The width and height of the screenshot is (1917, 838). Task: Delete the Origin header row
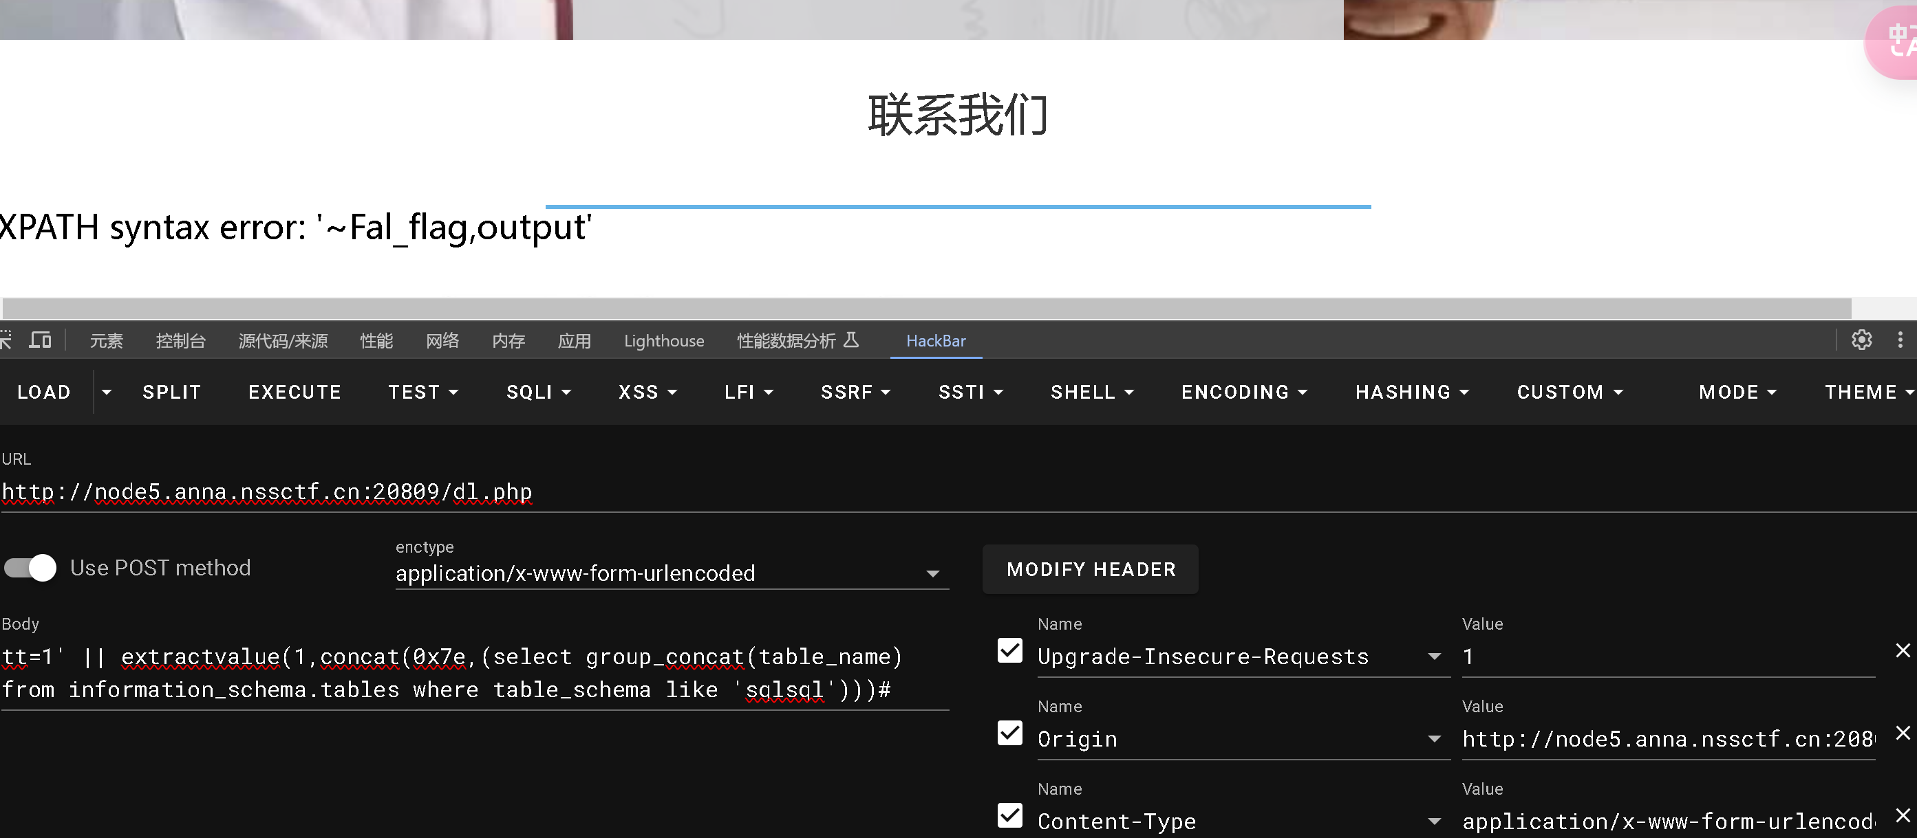(x=1902, y=733)
